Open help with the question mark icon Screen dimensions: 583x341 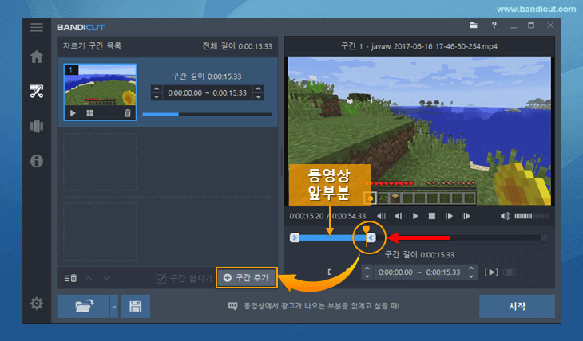coord(494,25)
